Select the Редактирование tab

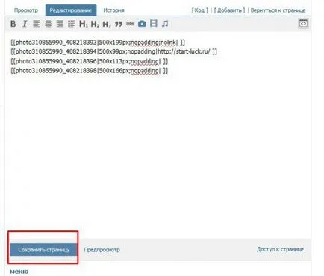point(71,10)
